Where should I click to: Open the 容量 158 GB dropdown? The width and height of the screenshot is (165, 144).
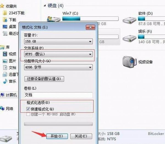58,41
